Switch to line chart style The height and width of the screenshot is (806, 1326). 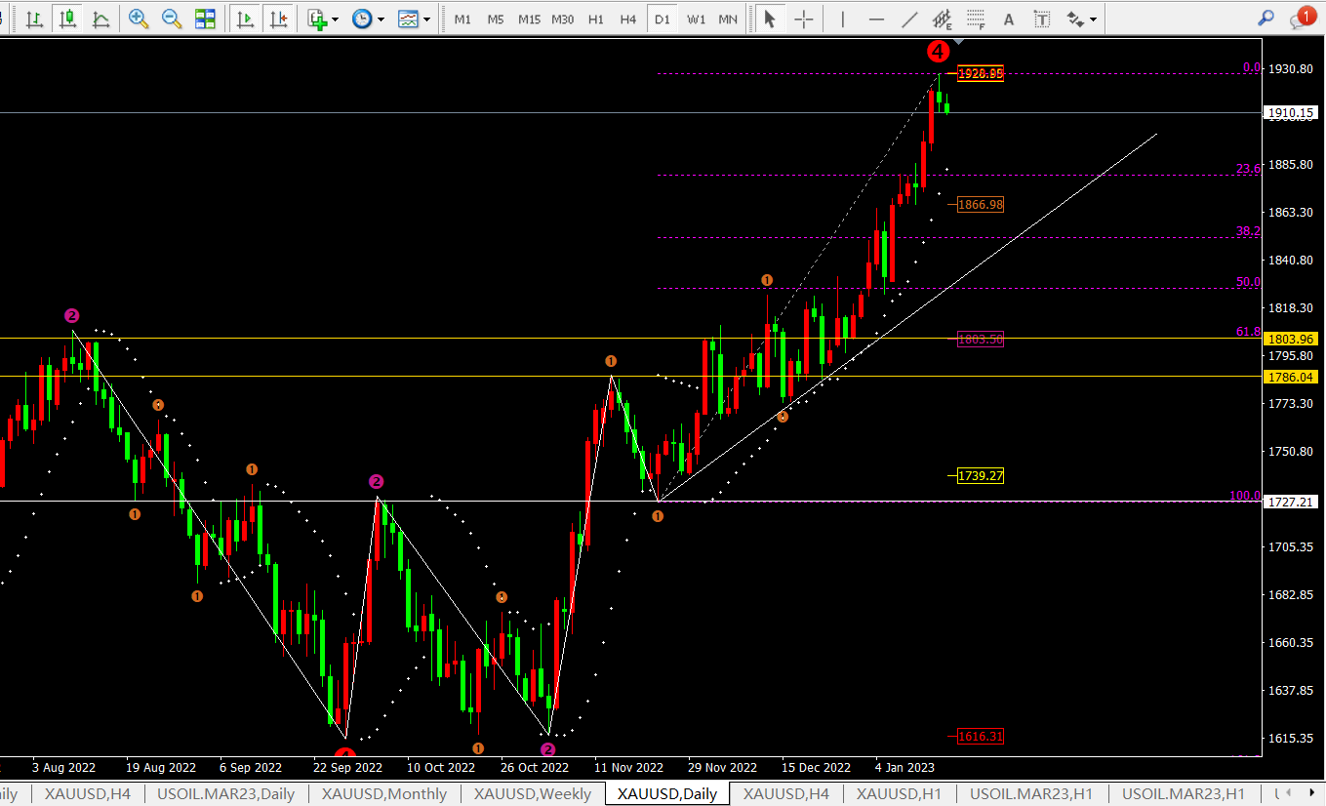tap(100, 19)
